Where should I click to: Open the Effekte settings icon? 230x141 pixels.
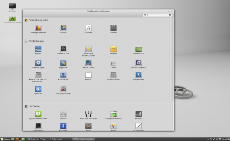(63, 28)
